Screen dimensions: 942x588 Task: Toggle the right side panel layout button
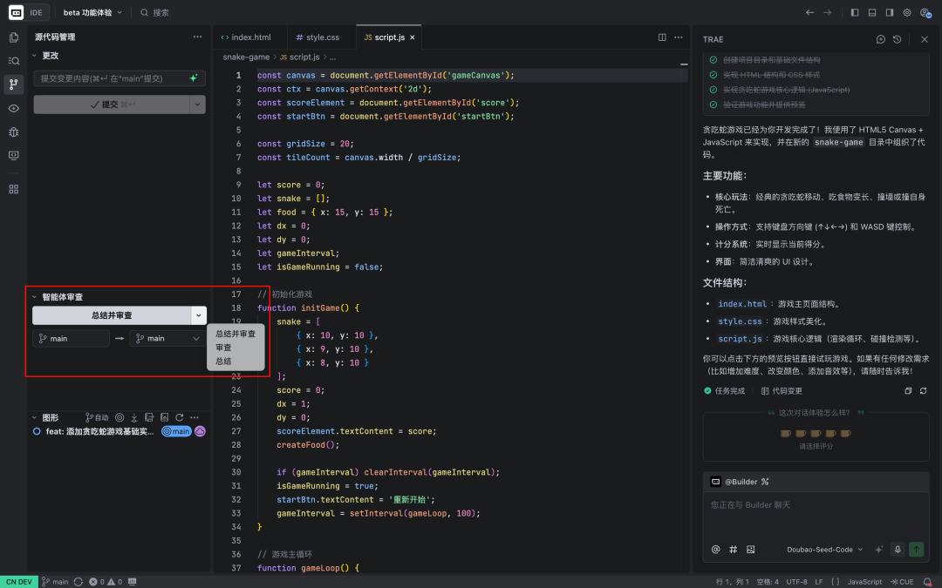pyautogui.click(x=890, y=13)
